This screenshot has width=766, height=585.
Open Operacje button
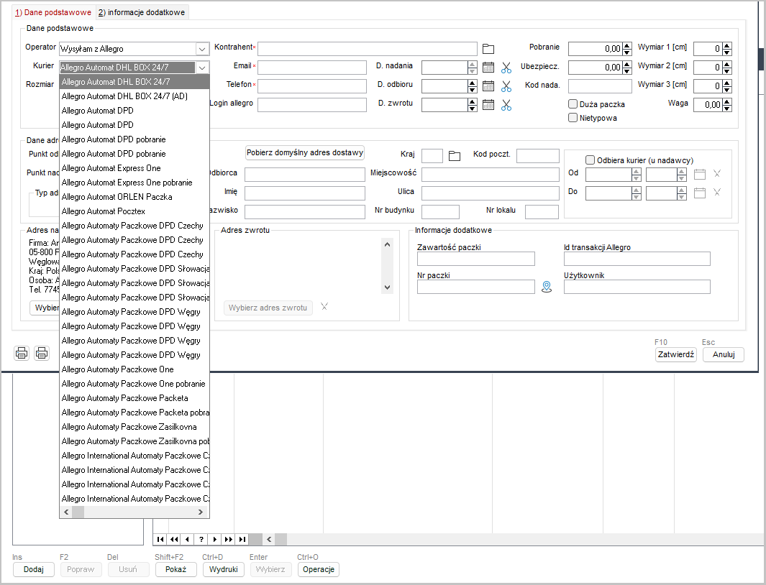(x=319, y=569)
